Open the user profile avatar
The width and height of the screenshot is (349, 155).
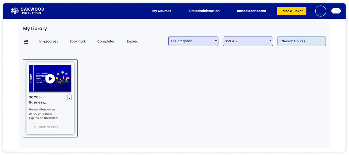pyautogui.click(x=321, y=11)
